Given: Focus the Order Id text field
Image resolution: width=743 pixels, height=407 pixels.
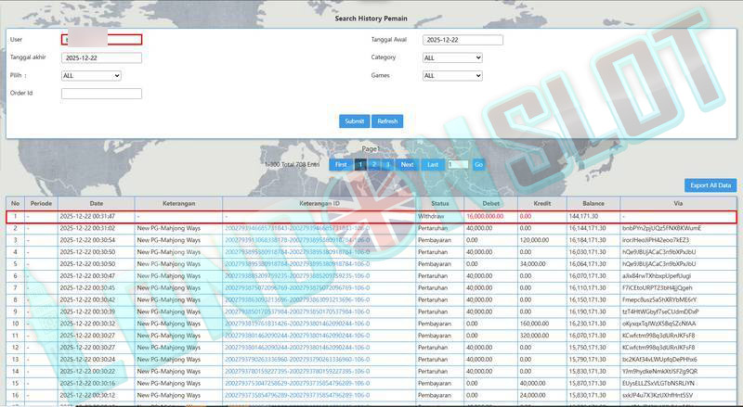Looking at the screenshot, I should [x=101, y=94].
